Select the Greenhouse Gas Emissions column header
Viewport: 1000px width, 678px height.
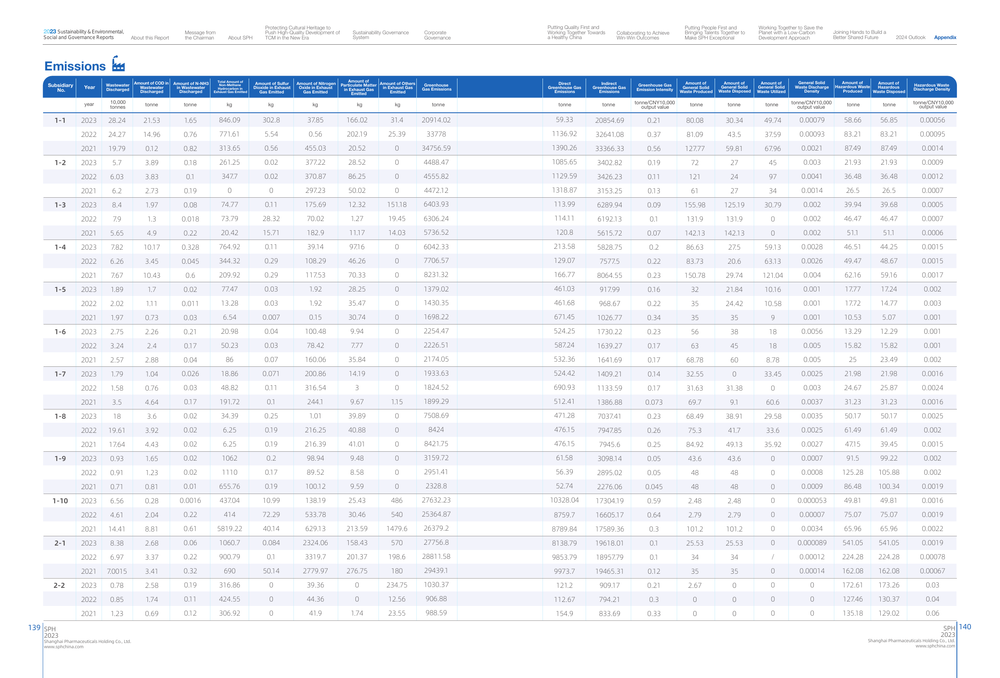(437, 87)
